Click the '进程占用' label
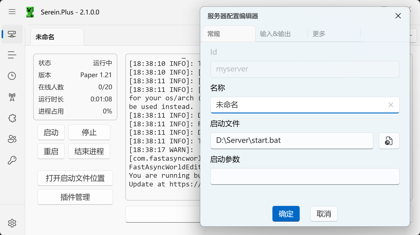The width and height of the screenshot is (420, 235). (x=51, y=111)
